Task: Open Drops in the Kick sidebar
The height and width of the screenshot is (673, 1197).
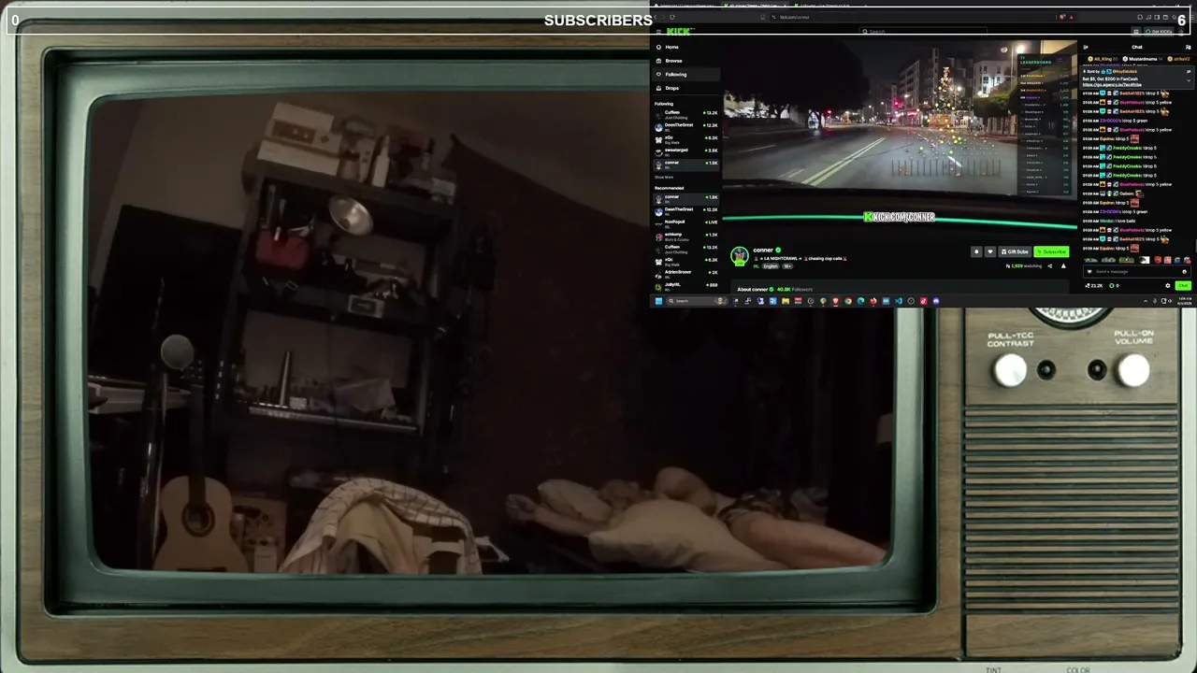Action: point(685,88)
